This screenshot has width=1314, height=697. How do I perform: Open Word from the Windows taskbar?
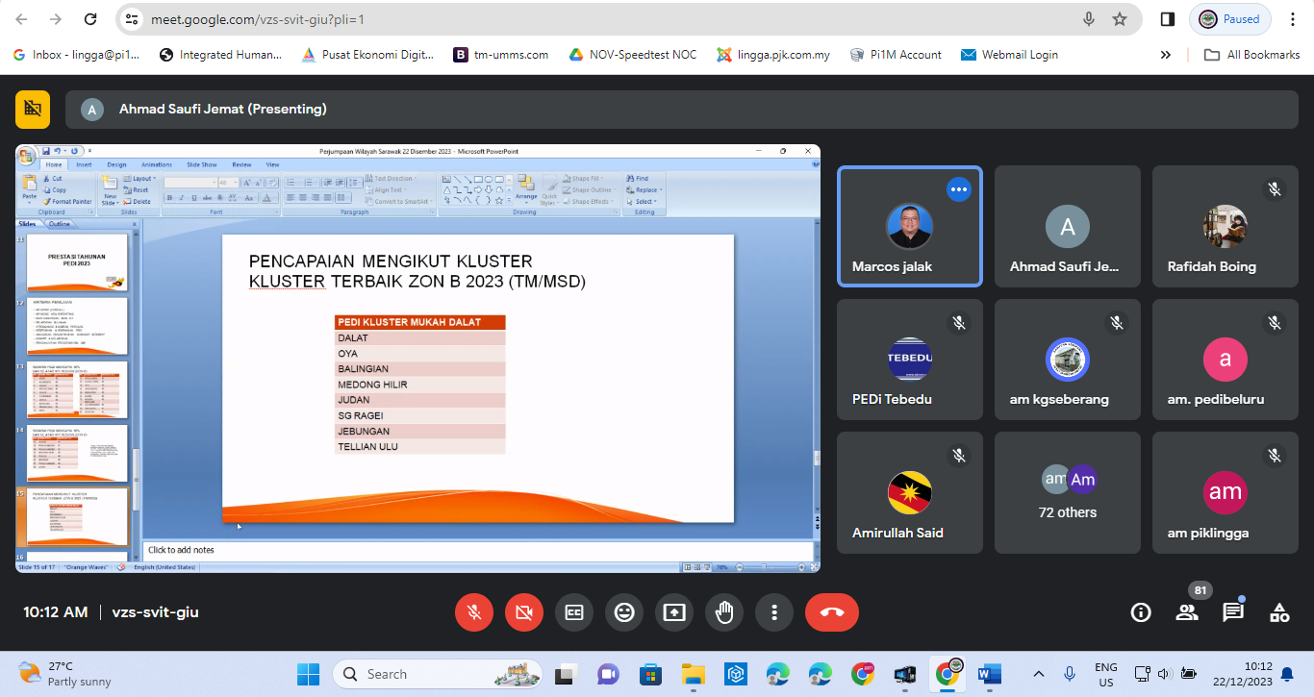pyautogui.click(x=989, y=674)
